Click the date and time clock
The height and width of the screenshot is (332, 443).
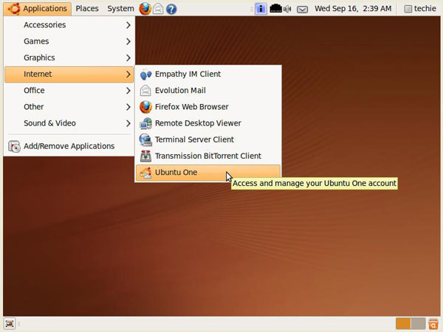point(353,9)
